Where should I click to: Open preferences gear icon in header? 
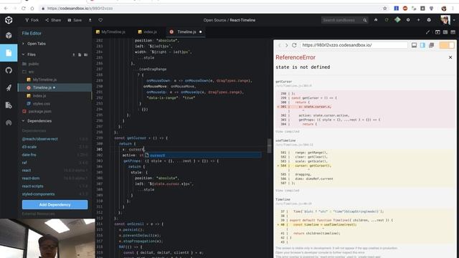point(408,20)
